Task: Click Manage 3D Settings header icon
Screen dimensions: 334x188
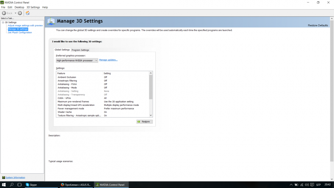Action: (x=51, y=21)
